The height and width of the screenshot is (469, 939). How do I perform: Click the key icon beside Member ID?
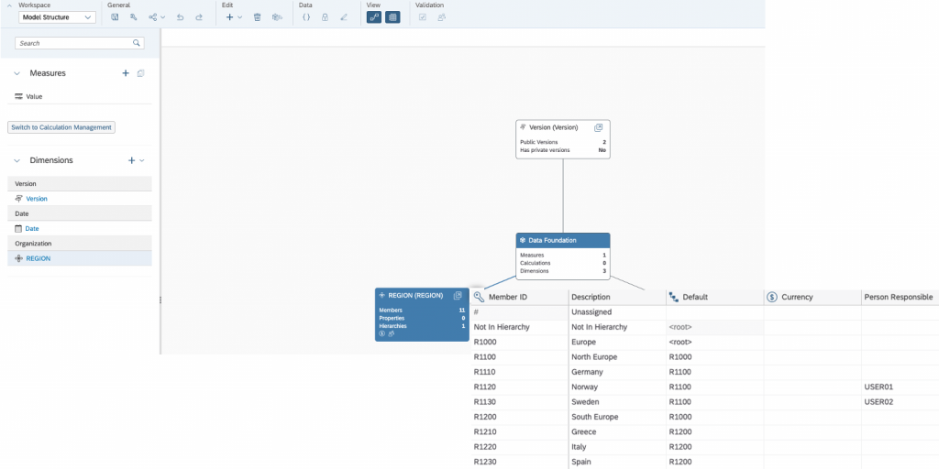[479, 297]
